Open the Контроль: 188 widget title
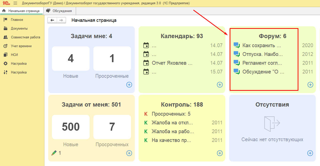Image resolution: width=320 pixels, height=166 pixels. 182,105
